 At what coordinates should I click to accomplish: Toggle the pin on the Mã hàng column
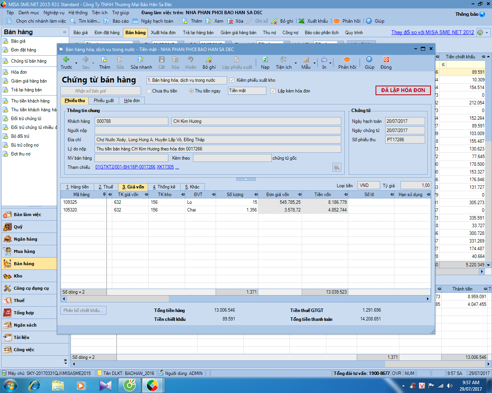(104, 195)
